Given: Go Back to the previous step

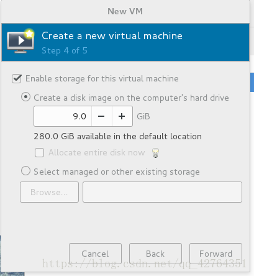Looking at the screenshot, I should tap(155, 254).
